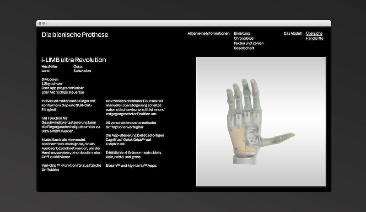The image size is (366, 212).
Task: Click the i-LIMB ultra Revolution heading
Action: [x=74, y=60]
